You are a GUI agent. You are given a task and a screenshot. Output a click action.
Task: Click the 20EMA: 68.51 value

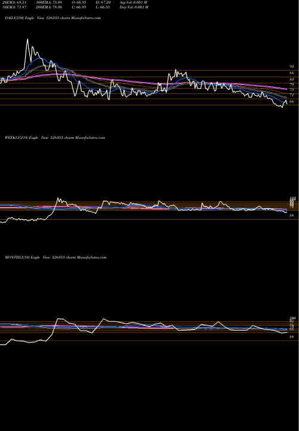[x=13, y=2]
